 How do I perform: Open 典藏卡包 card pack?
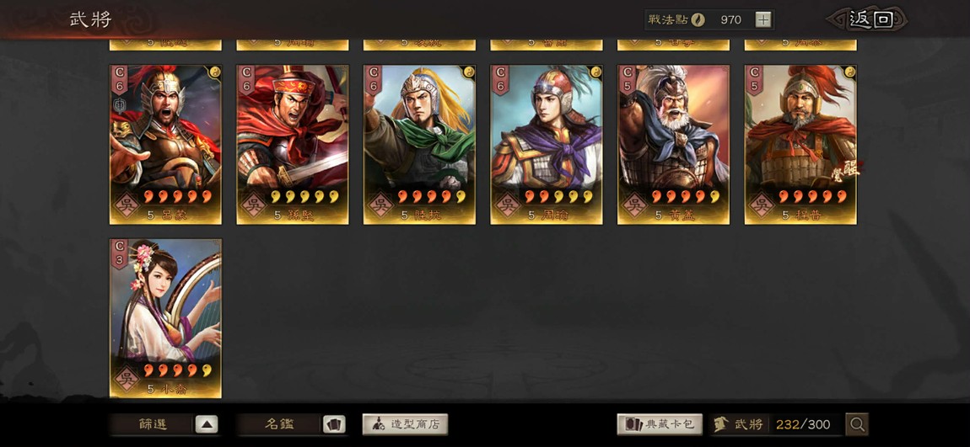[x=660, y=424]
